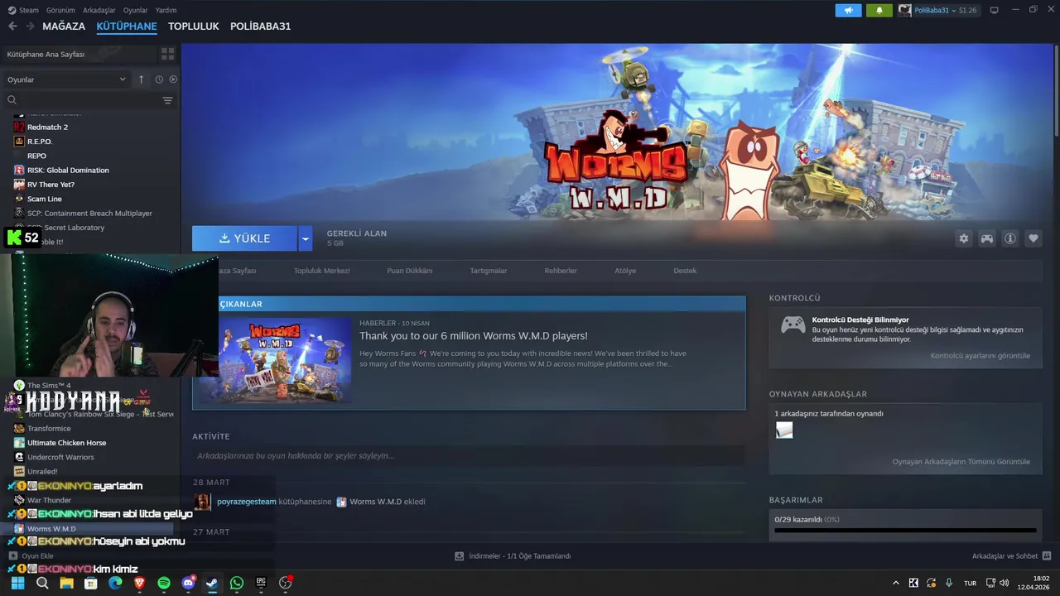Open Discord from the taskbar
The width and height of the screenshot is (1060, 596).
[188, 583]
